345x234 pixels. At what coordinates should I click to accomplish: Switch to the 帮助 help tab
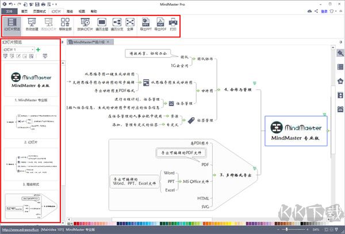click(94, 11)
